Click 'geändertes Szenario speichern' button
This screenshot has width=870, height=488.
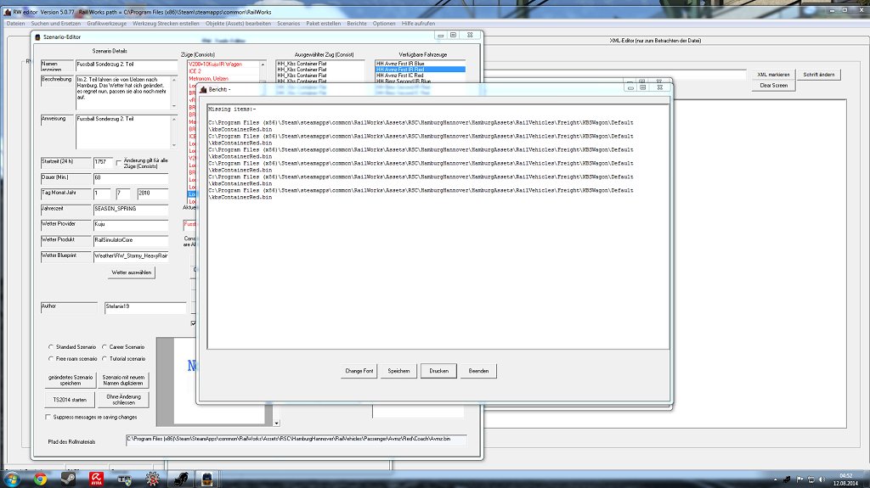coord(71,380)
